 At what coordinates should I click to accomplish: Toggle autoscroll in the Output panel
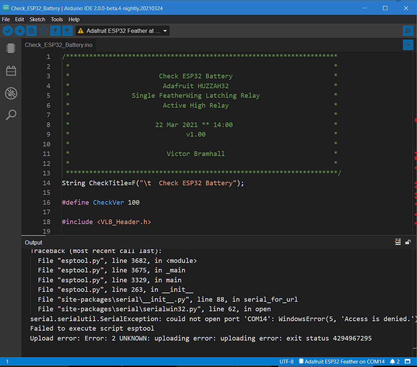tap(398, 242)
